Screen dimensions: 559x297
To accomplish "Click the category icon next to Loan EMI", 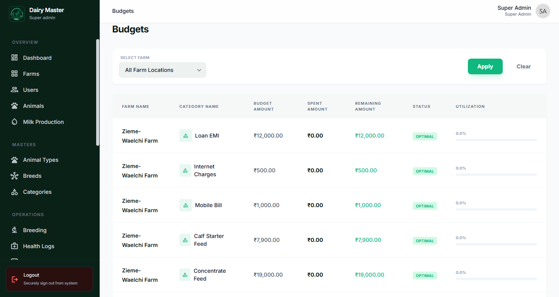I will tap(185, 135).
